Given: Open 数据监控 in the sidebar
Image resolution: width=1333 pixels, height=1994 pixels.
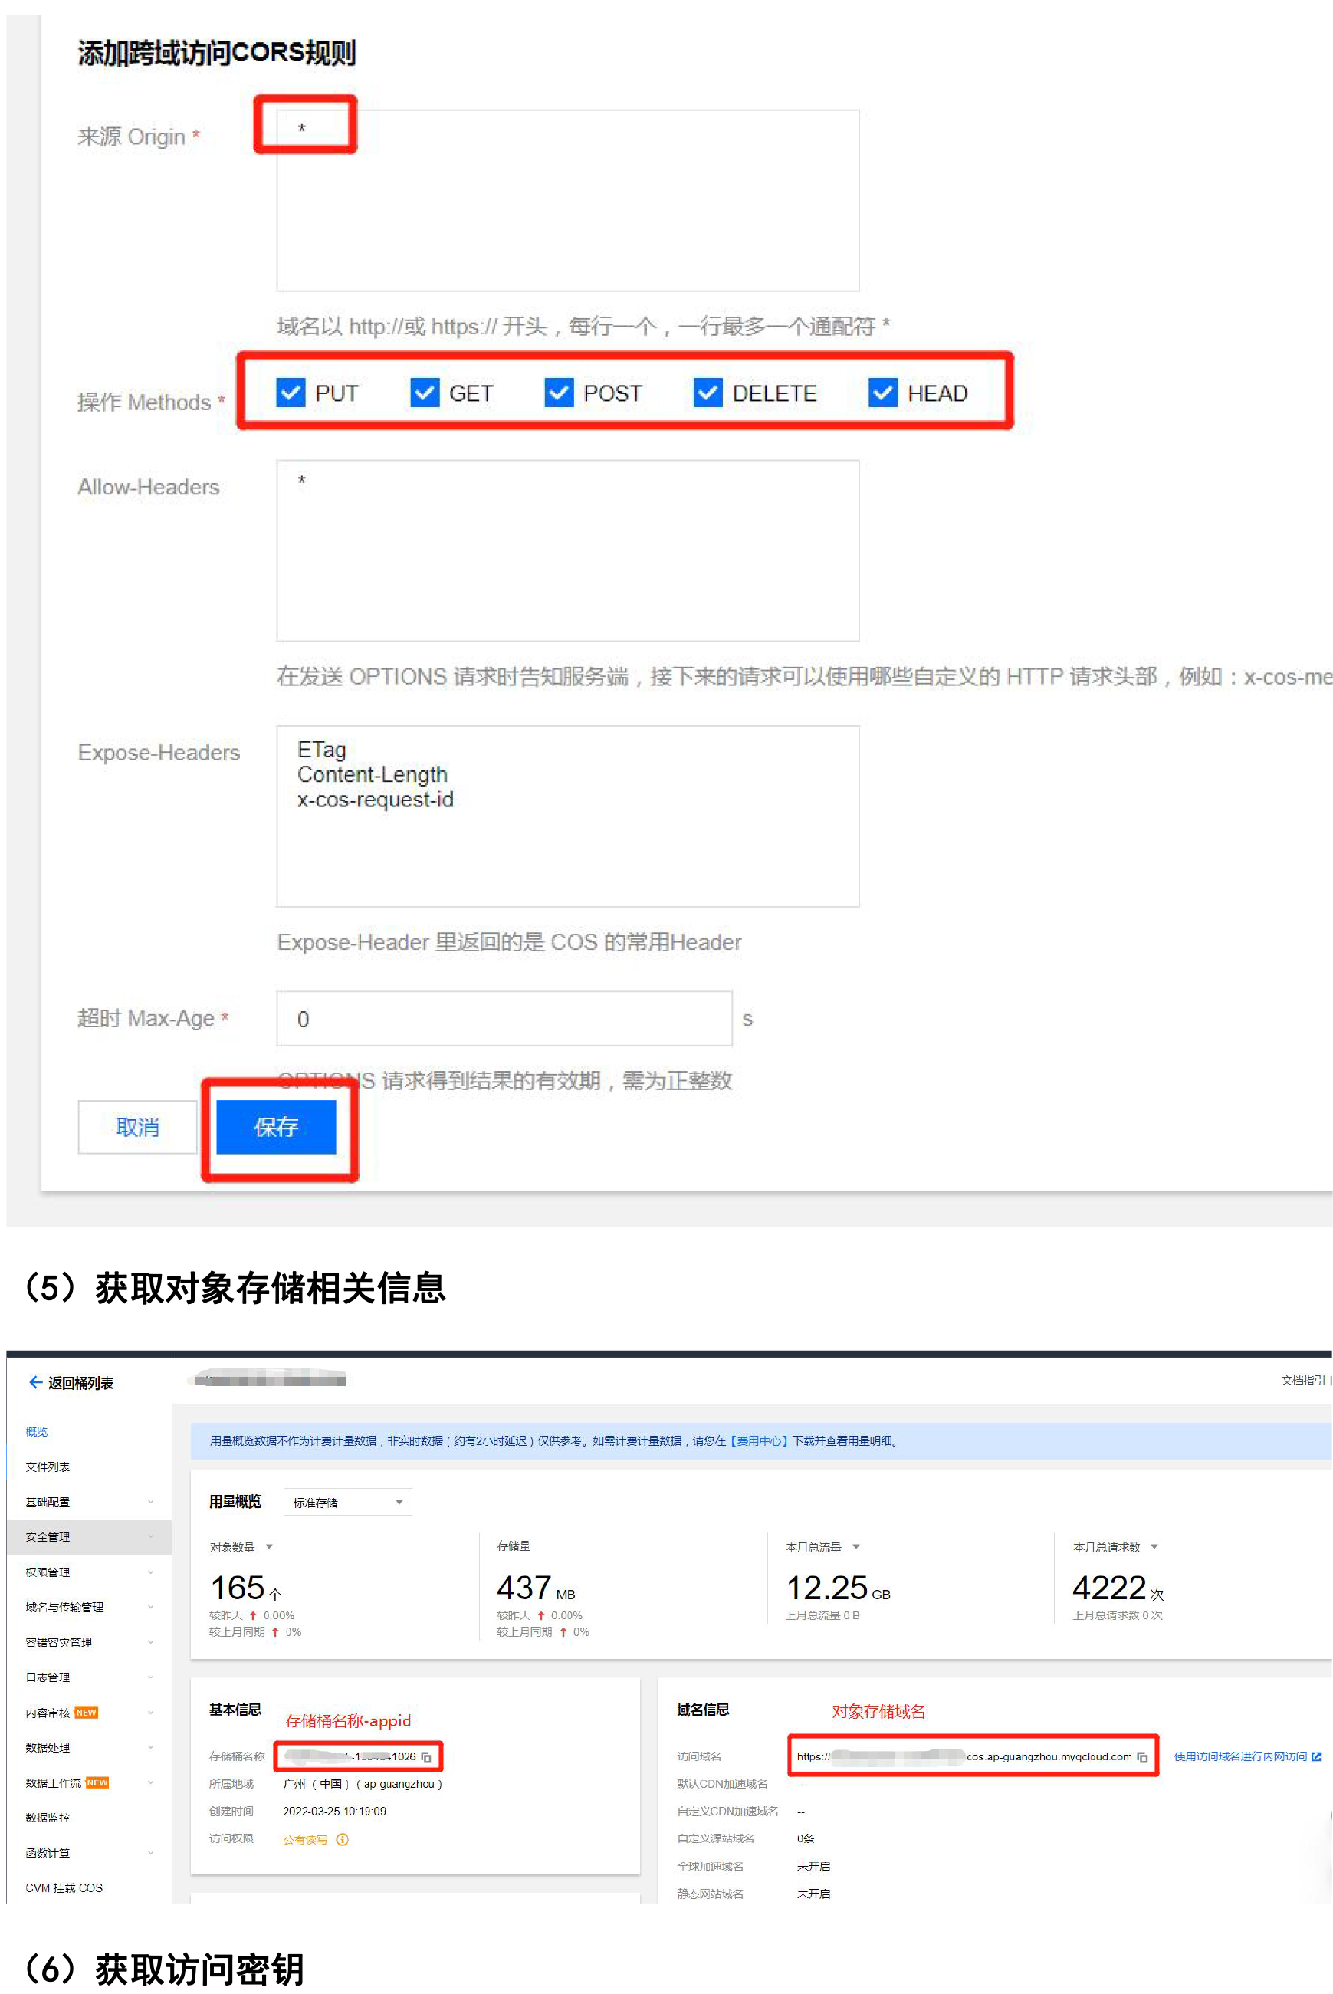Looking at the screenshot, I should (x=48, y=1817).
